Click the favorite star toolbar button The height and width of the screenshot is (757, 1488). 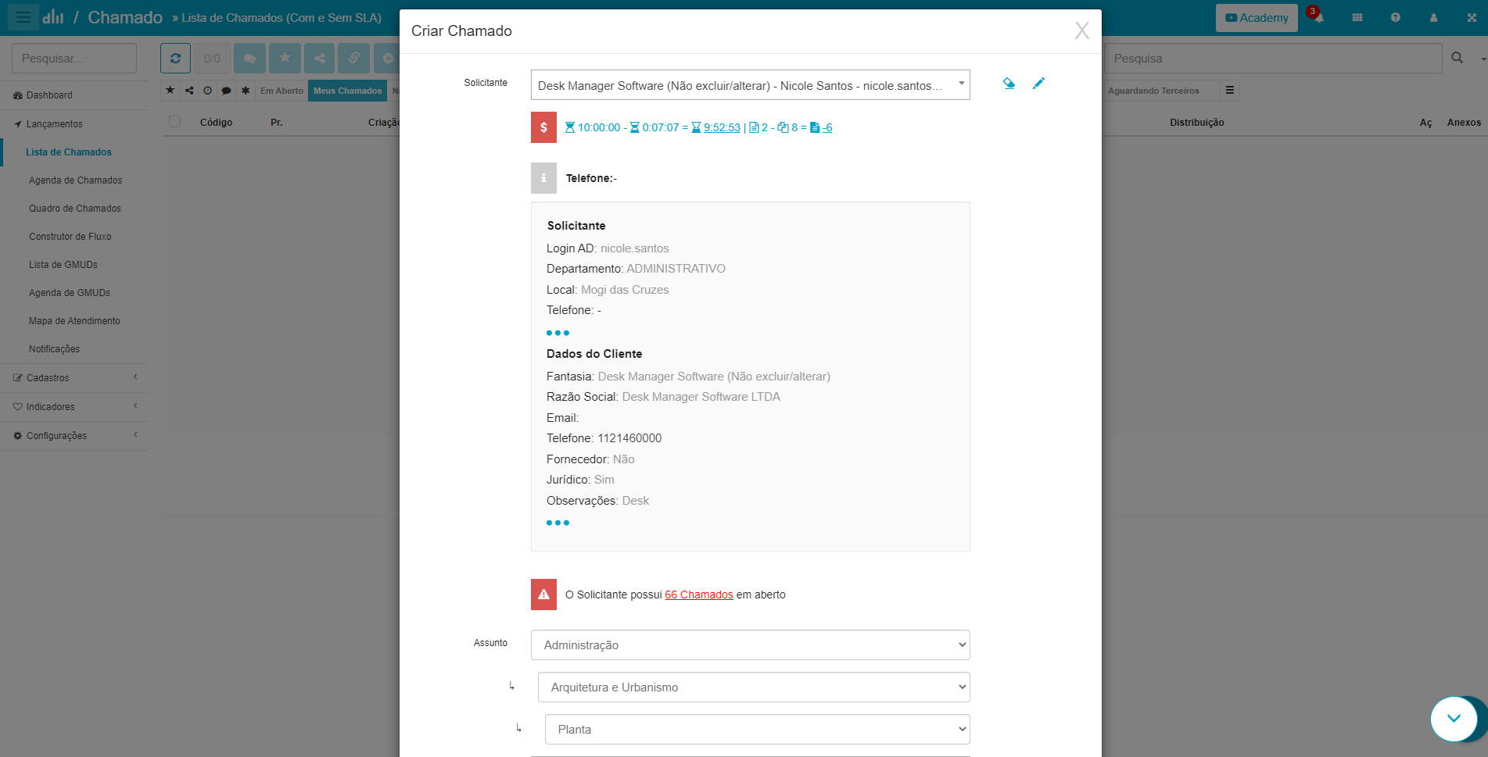click(285, 58)
